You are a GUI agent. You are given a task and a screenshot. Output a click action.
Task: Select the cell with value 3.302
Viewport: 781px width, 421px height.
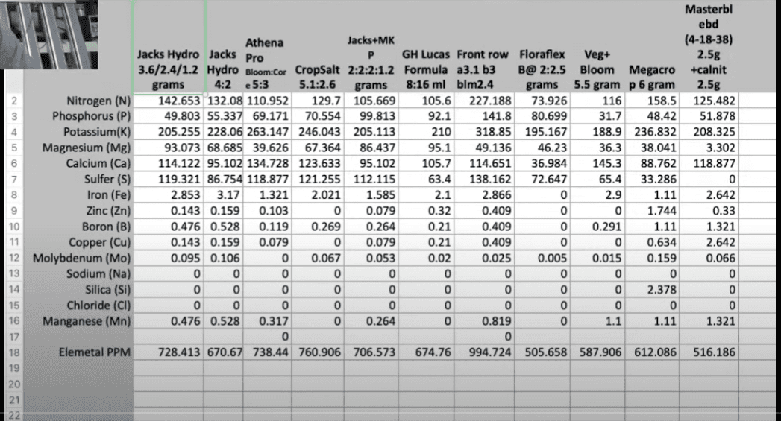point(709,148)
